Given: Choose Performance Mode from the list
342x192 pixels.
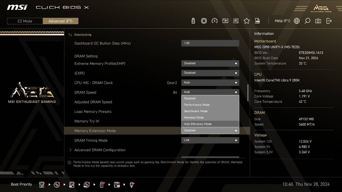Looking at the screenshot, I should pos(197,105).
